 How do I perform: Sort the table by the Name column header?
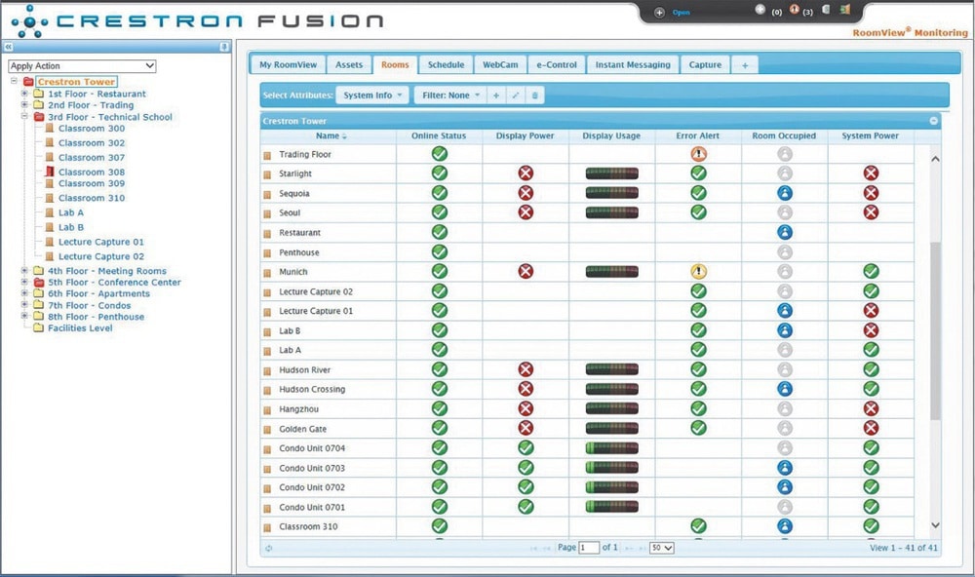pyautogui.click(x=328, y=135)
